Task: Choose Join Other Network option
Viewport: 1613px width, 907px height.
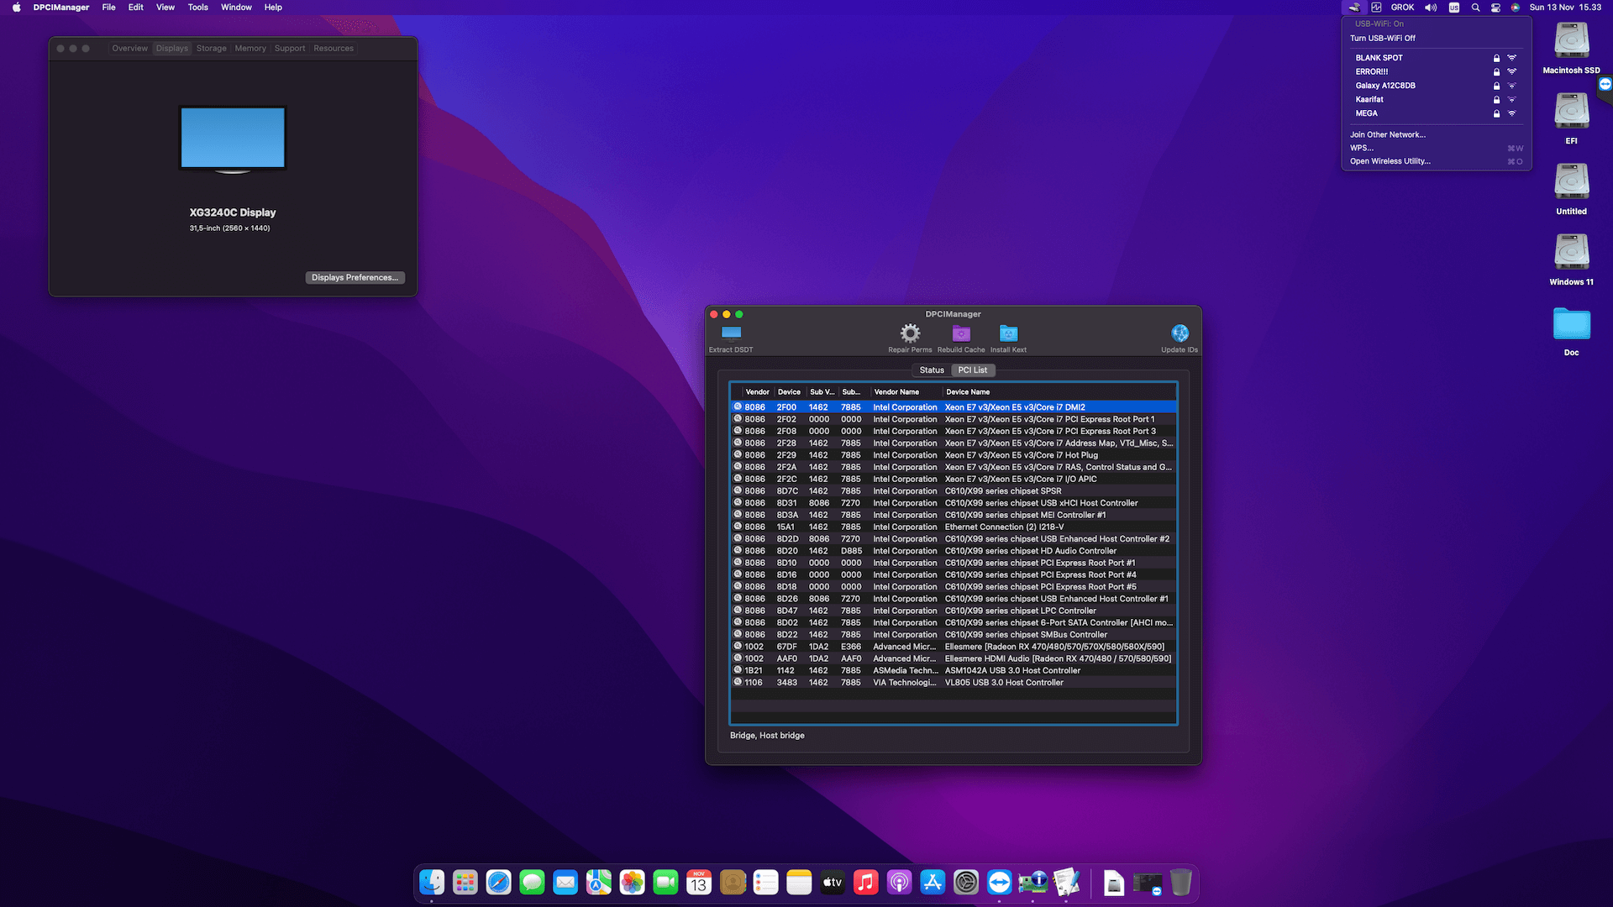Action: tap(1387, 134)
